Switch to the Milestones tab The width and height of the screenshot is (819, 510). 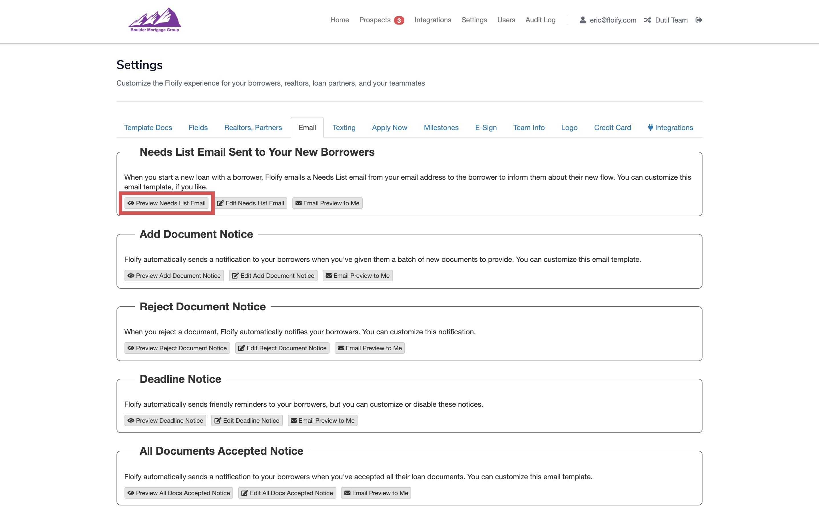441,127
